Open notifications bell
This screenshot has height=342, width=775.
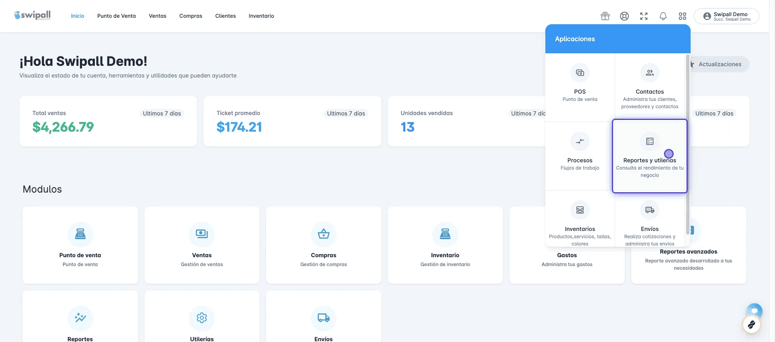click(663, 16)
